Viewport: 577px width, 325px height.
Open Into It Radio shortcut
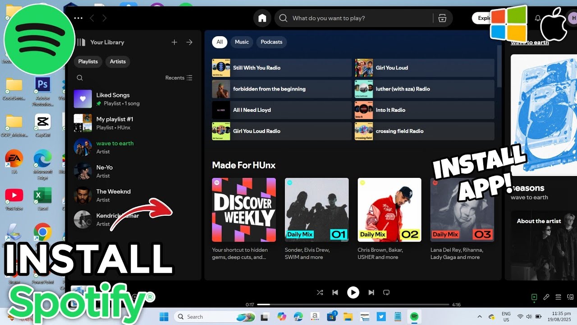click(425, 110)
